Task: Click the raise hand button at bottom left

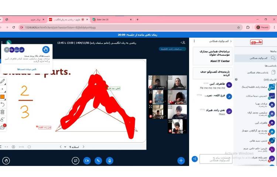Action: tap(6, 160)
